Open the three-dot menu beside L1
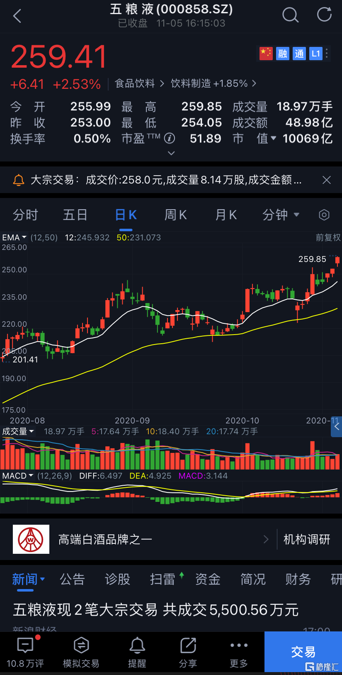The image size is (342, 675). coord(327,54)
